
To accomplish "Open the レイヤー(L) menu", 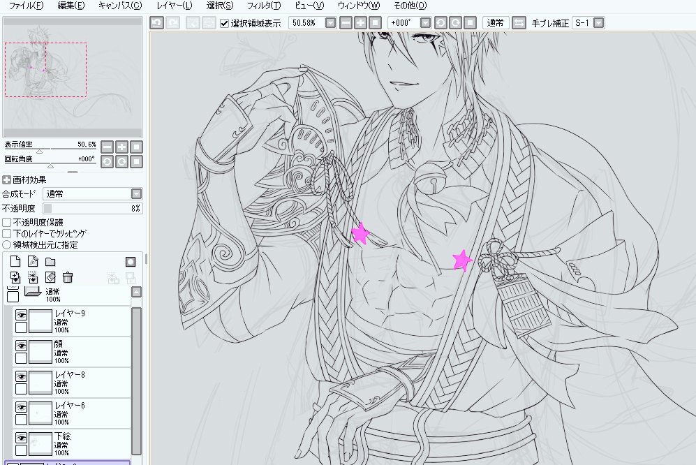I will pyautogui.click(x=175, y=6).
